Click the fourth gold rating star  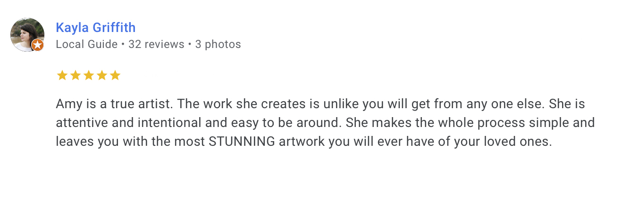pyautogui.click(x=102, y=76)
